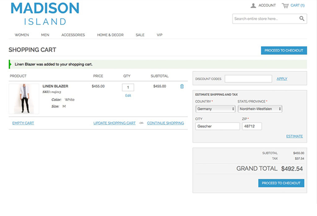The height and width of the screenshot is (216, 317).
Task: Open the Country dropdown
Action: 215,109
